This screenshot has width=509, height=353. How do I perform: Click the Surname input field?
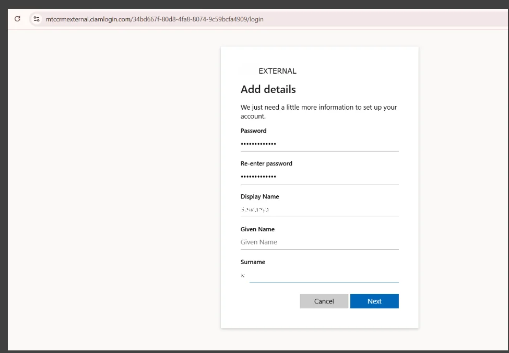[319, 275]
